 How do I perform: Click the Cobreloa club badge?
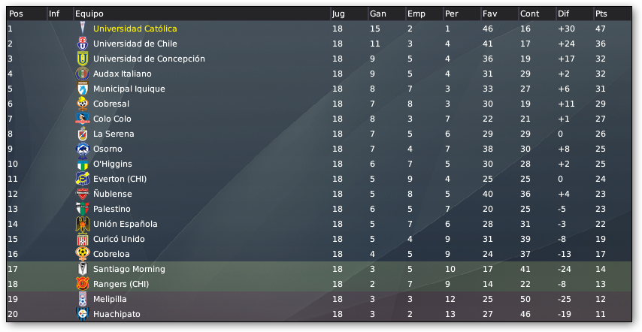[x=83, y=254]
